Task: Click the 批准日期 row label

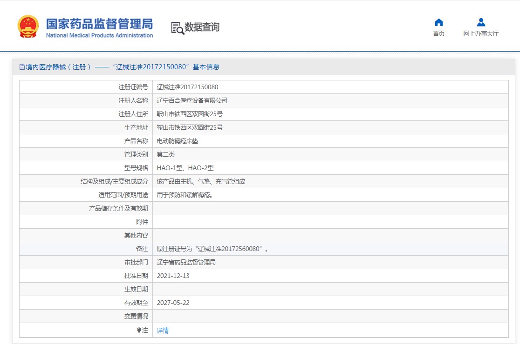Action: [x=137, y=276]
